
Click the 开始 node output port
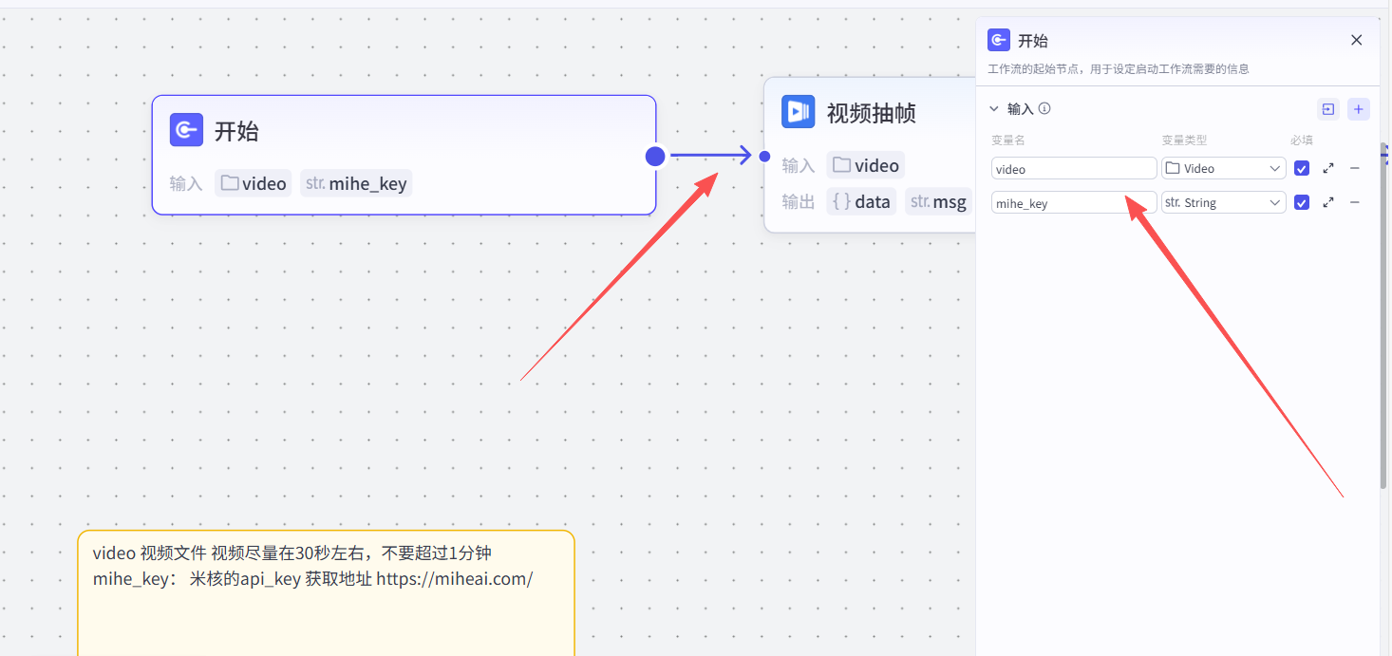click(x=655, y=157)
